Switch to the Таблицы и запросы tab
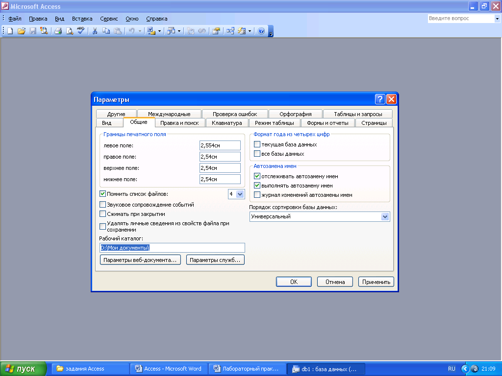 pyautogui.click(x=358, y=114)
